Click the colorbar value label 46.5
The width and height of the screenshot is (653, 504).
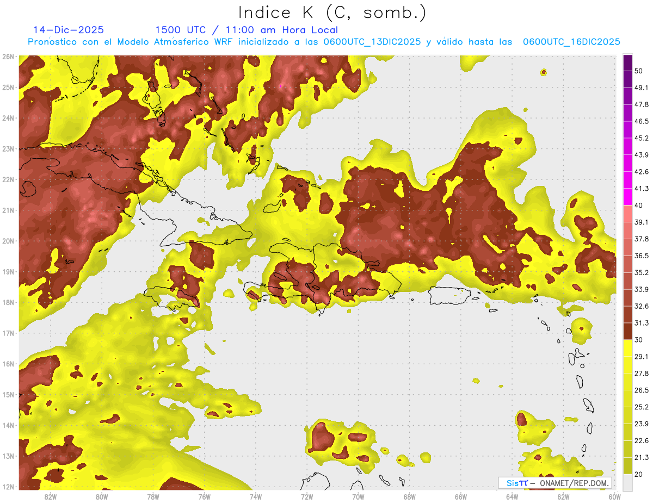pos(642,121)
